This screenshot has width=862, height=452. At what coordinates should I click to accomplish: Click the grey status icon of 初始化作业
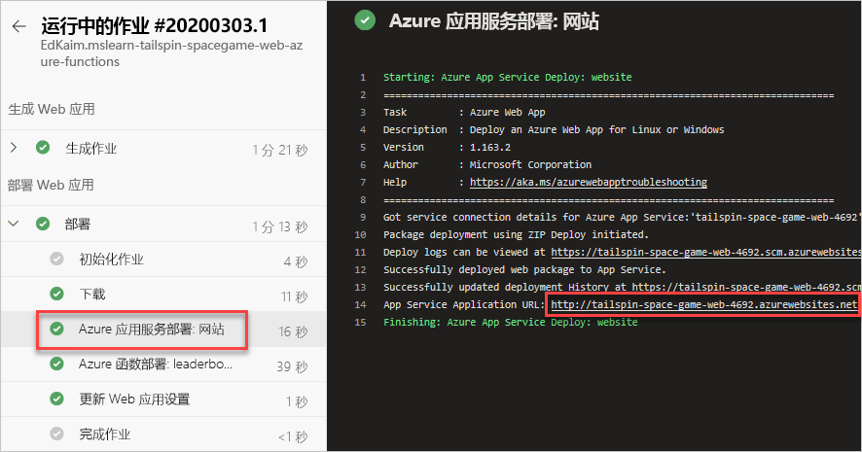56,259
